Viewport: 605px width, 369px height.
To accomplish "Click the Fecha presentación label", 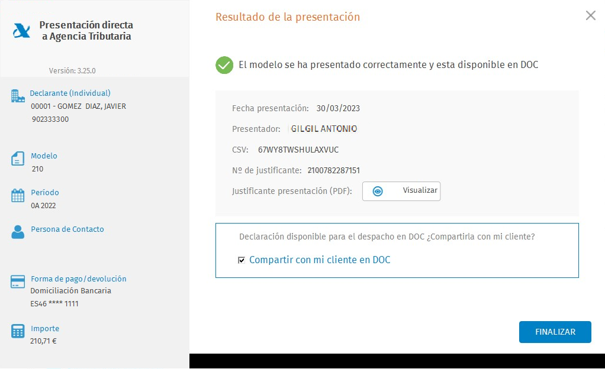I will [x=270, y=108].
